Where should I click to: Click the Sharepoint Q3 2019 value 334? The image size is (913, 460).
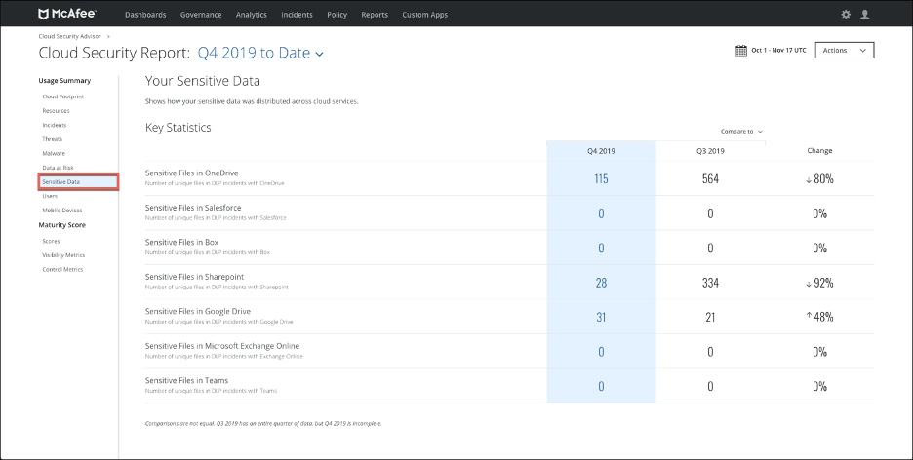710,283
